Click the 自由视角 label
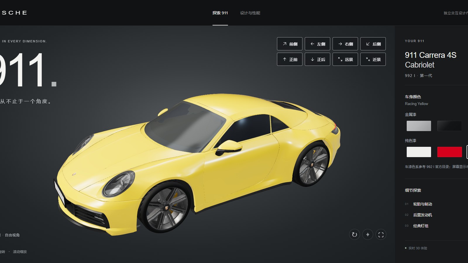The height and width of the screenshot is (263, 468). (x=12, y=235)
